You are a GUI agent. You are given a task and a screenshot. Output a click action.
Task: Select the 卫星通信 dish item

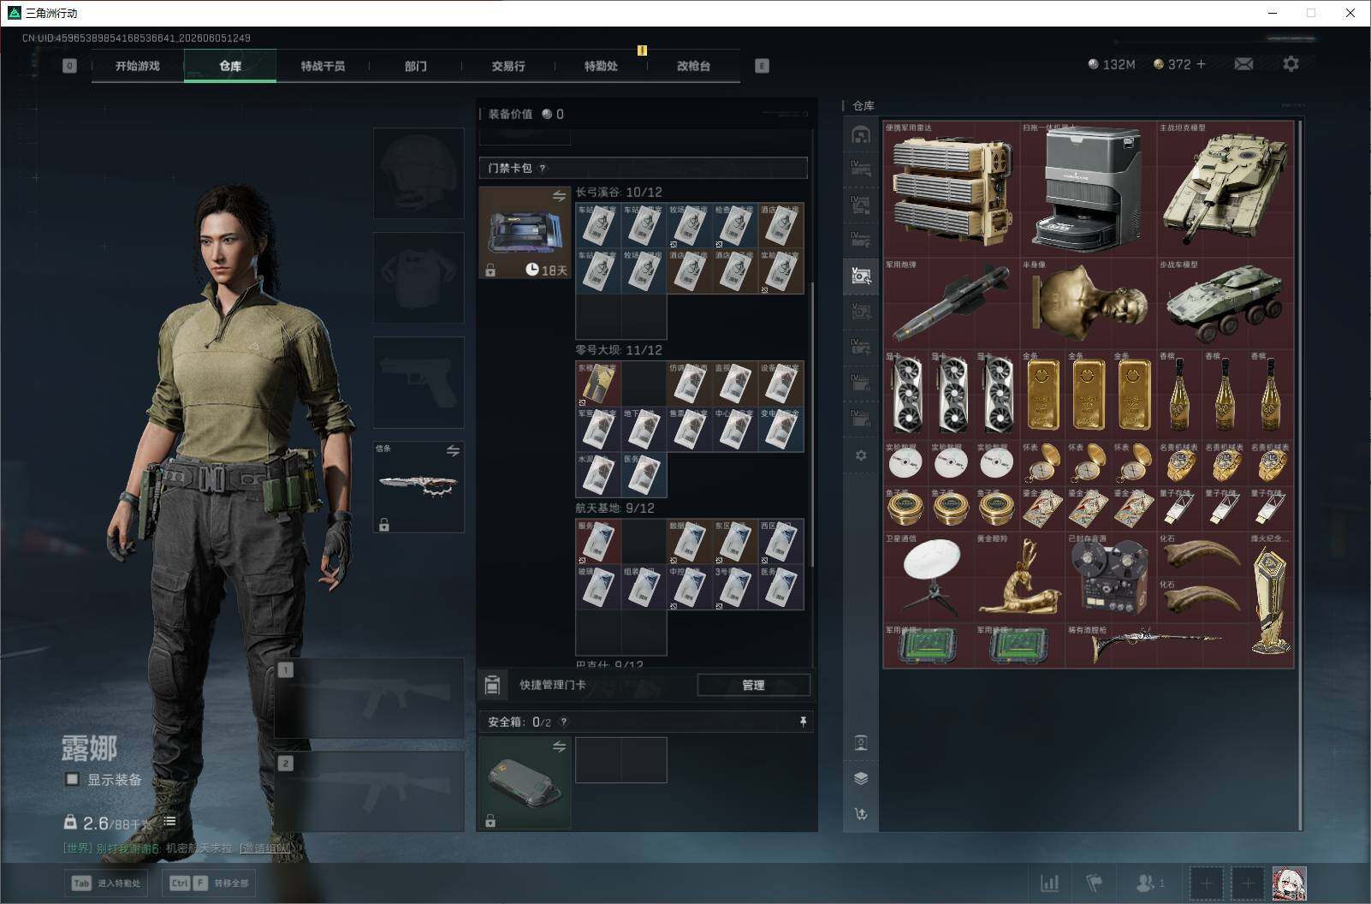[x=929, y=577]
